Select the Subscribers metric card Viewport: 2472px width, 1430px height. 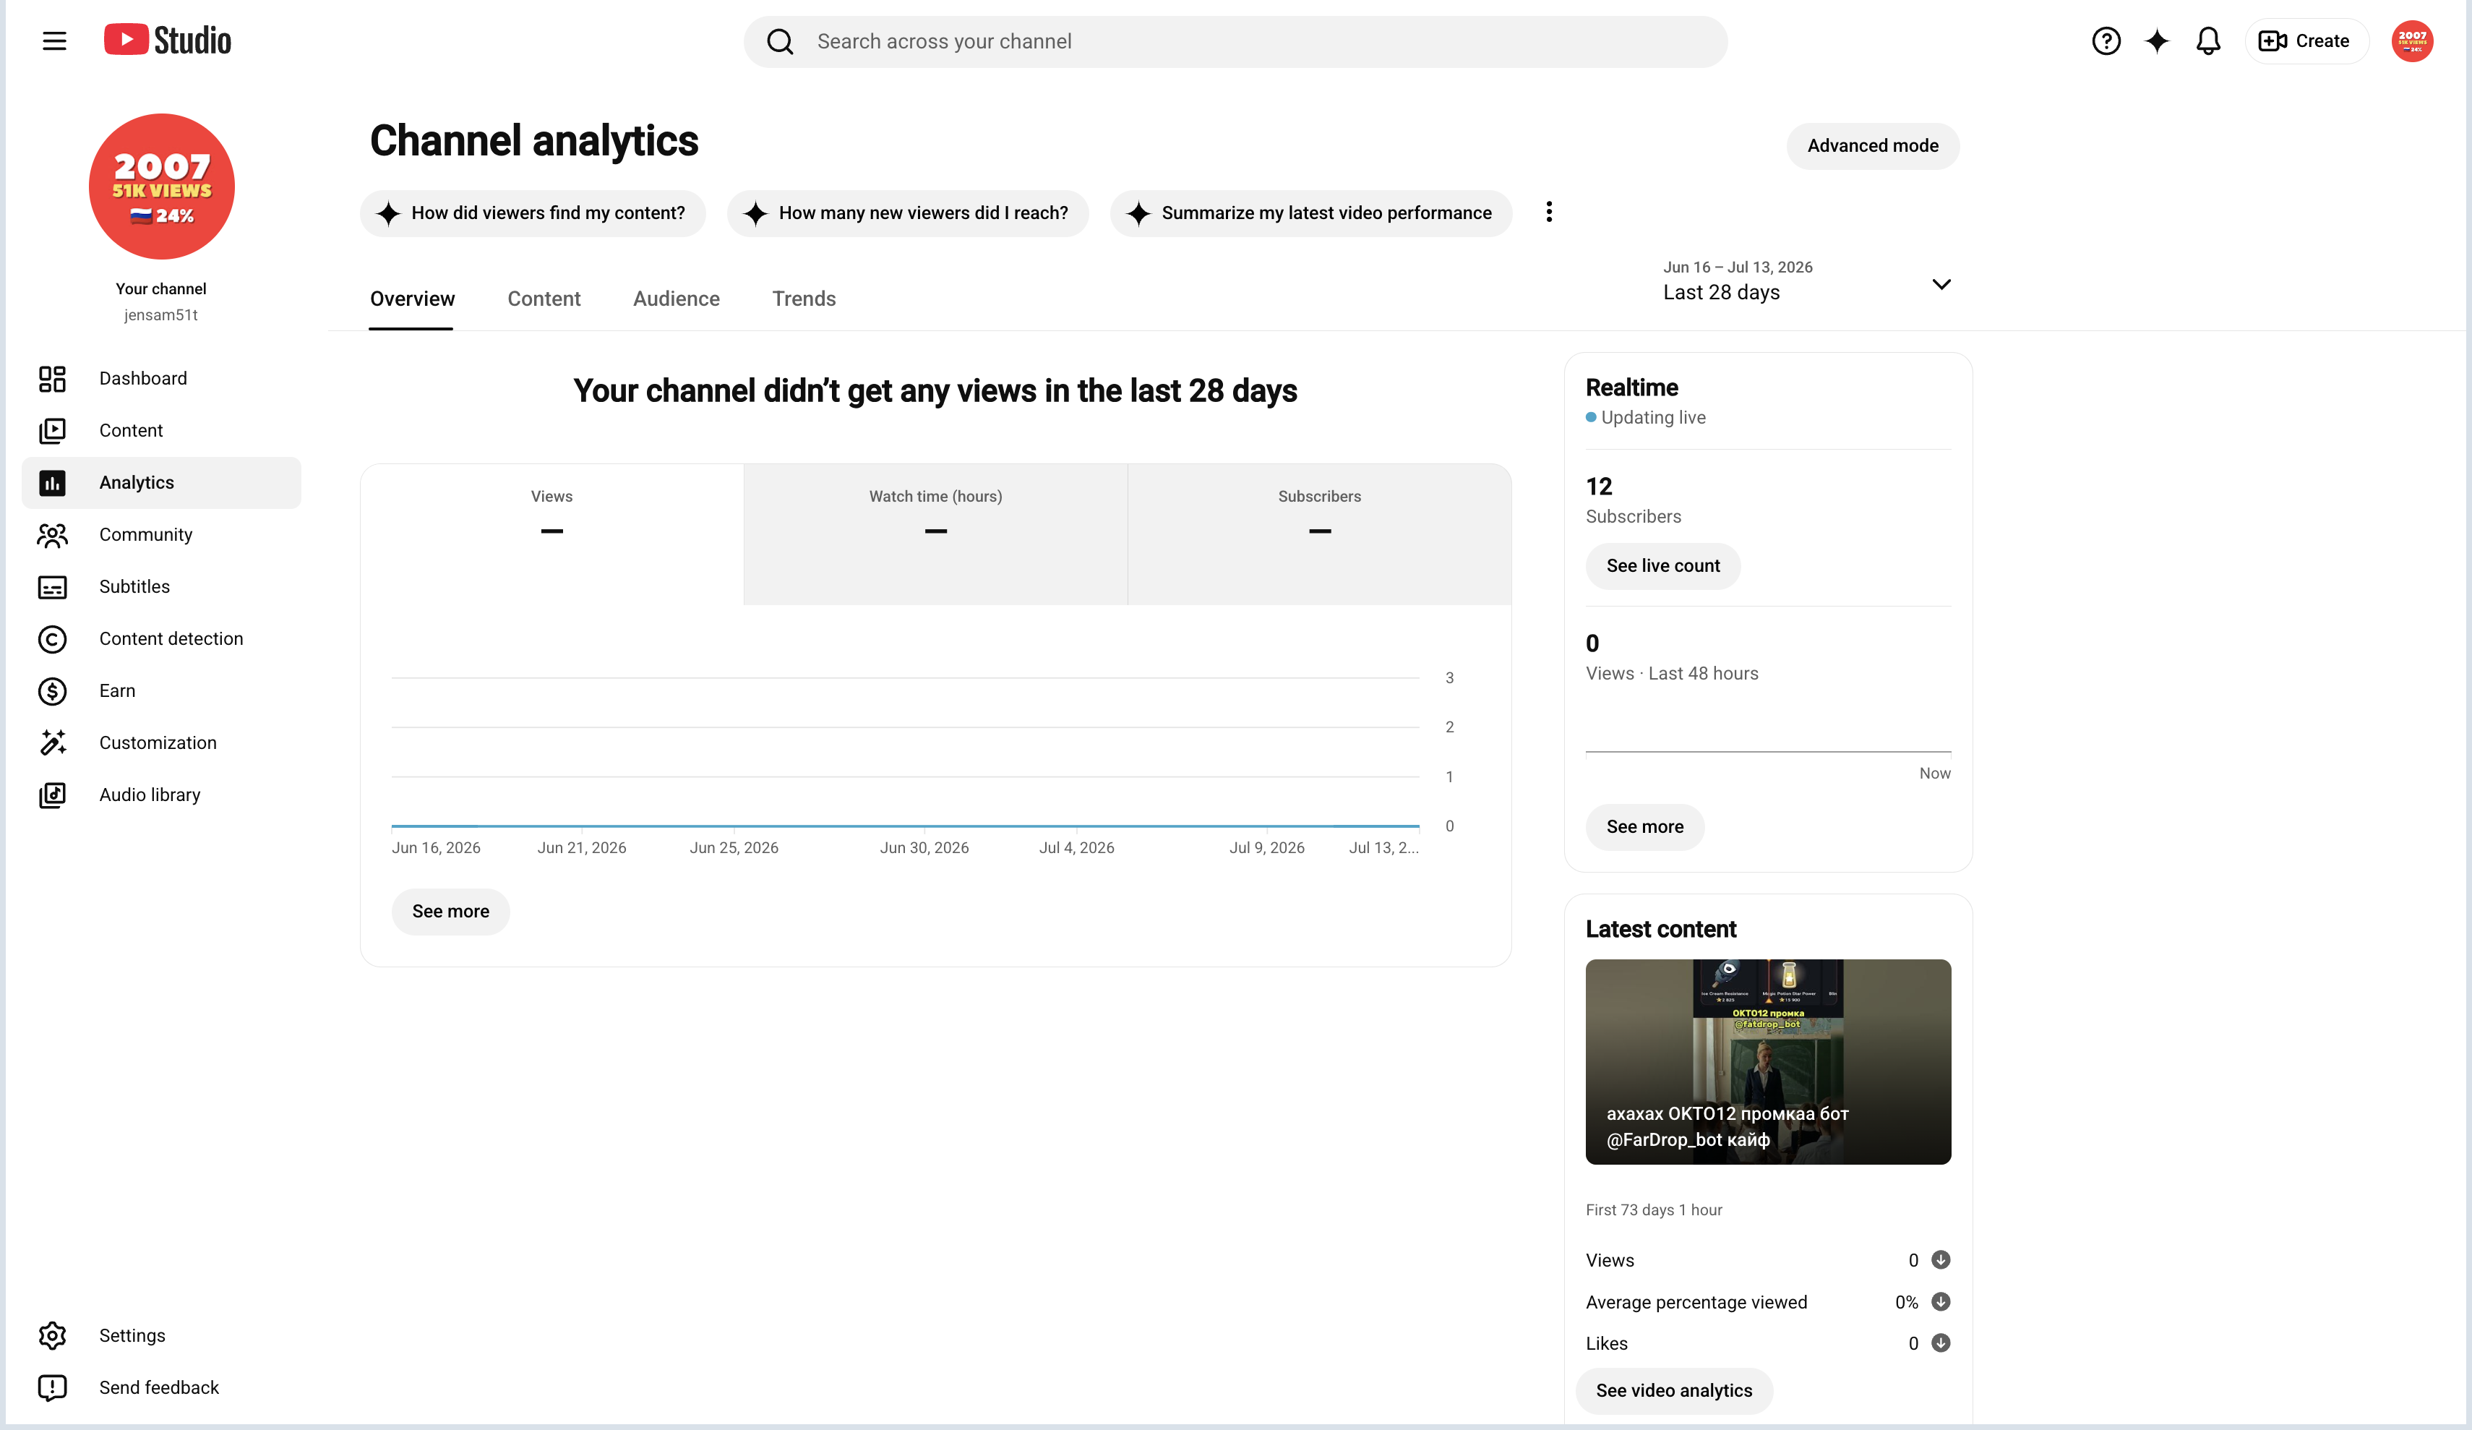(1319, 534)
